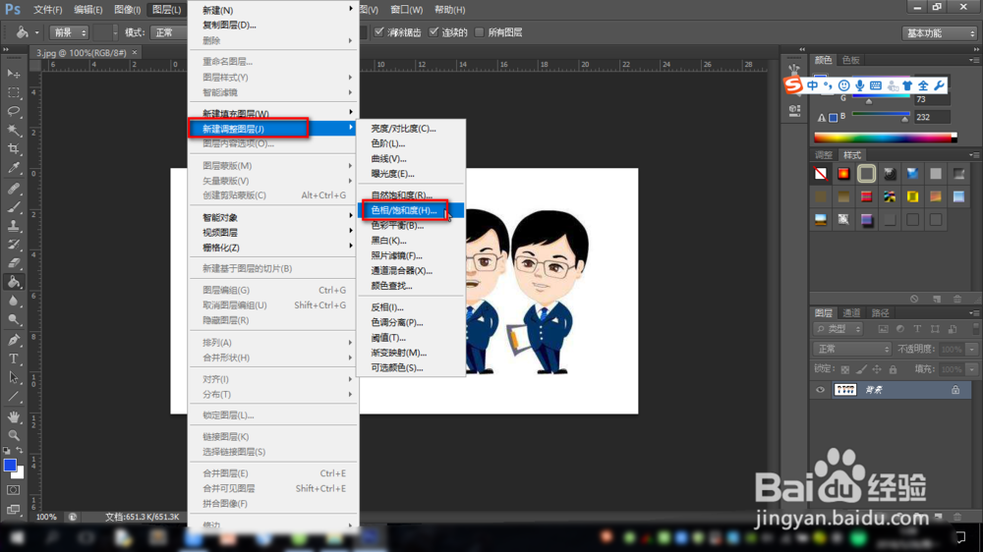Open the 不透明度 dropdown arrow
The image size is (983, 552).
click(972, 349)
